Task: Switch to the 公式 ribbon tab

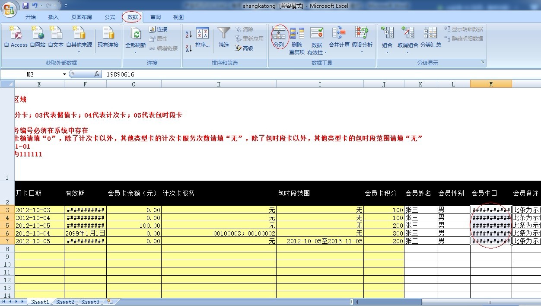Action: (x=110, y=17)
